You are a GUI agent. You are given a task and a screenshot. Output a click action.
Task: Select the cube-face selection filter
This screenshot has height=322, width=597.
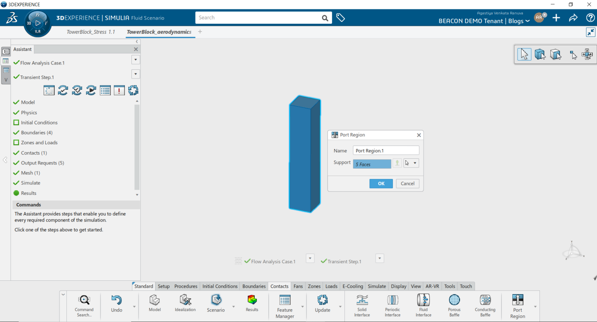point(556,54)
